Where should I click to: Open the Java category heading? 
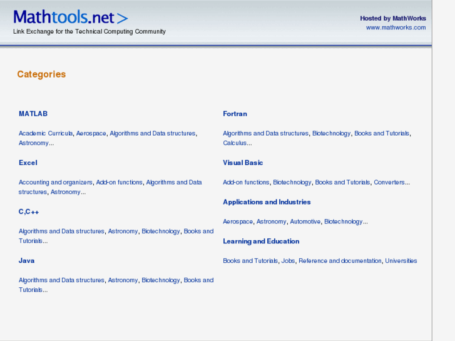(x=27, y=261)
